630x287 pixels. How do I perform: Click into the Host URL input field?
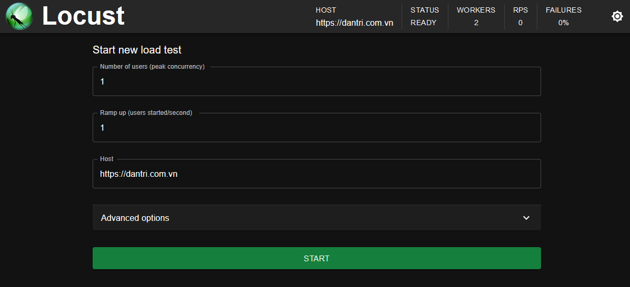[317, 174]
